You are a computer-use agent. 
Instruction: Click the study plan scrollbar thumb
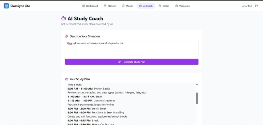point(197,98)
